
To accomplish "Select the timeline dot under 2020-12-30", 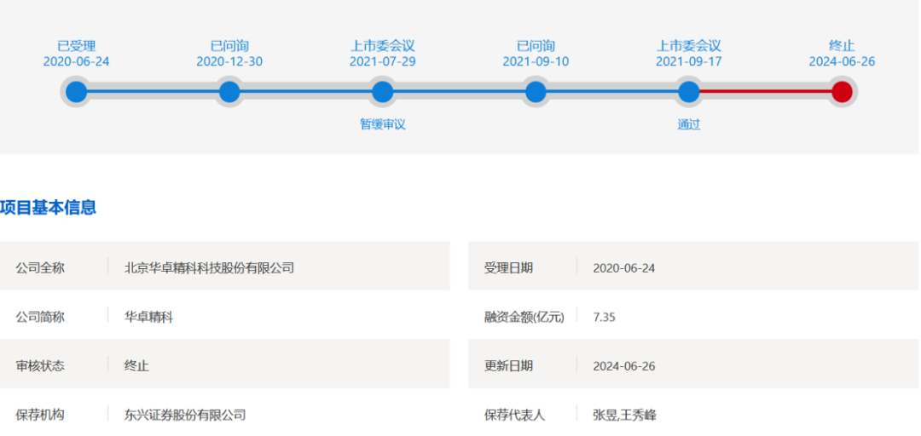I will (x=229, y=92).
